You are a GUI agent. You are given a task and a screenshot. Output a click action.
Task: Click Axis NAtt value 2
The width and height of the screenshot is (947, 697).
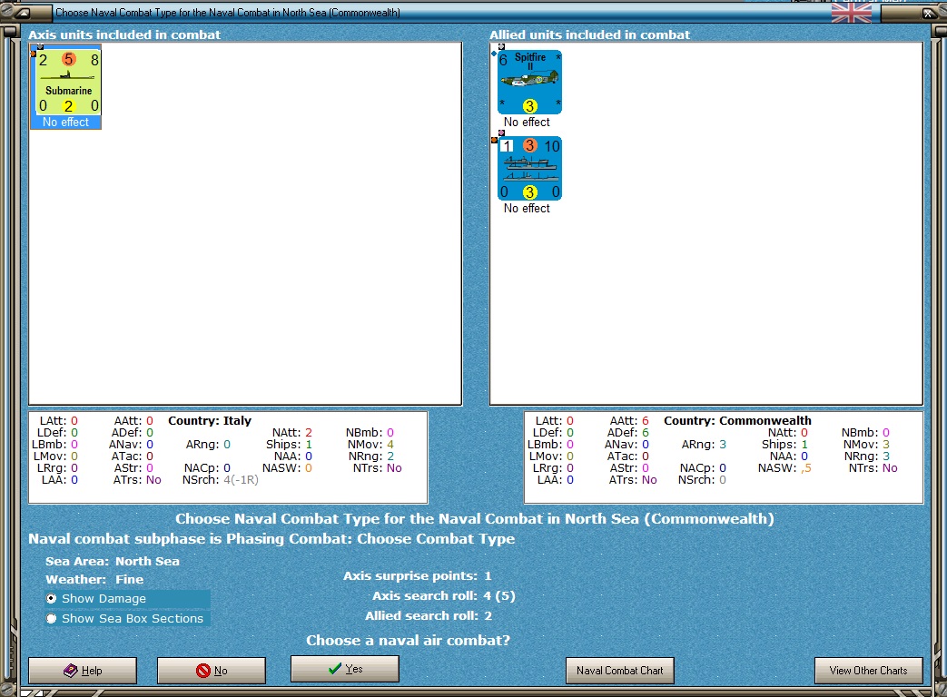309,433
